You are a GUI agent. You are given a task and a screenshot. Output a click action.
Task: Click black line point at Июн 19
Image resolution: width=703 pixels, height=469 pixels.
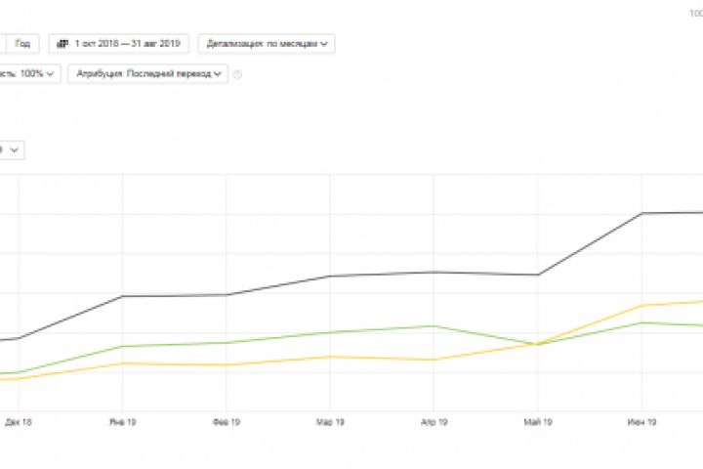pyautogui.click(x=641, y=213)
